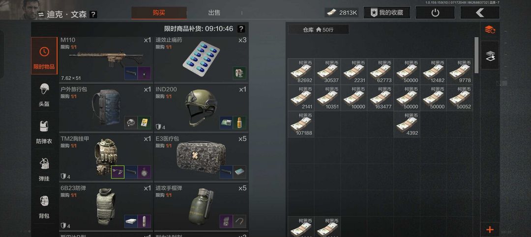Click the orange plus icon

pyautogui.click(x=490, y=230)
